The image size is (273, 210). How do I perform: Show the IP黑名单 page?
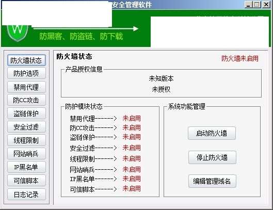point(26,167)
